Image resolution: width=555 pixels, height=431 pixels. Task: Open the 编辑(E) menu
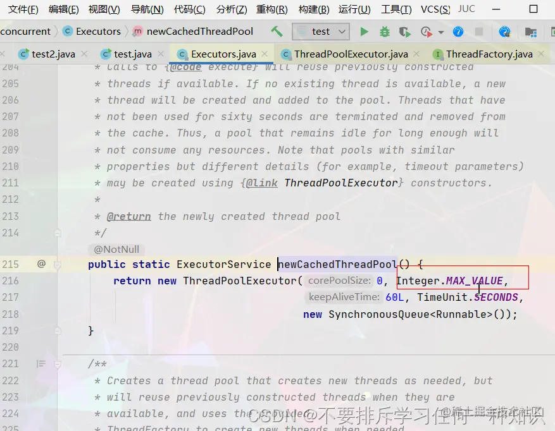(64, 9)
